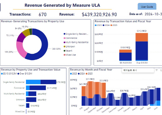This screenshot has height=115, width=162.
Task: Toggle Multi-family Residential legend entry
Action: 76,42
